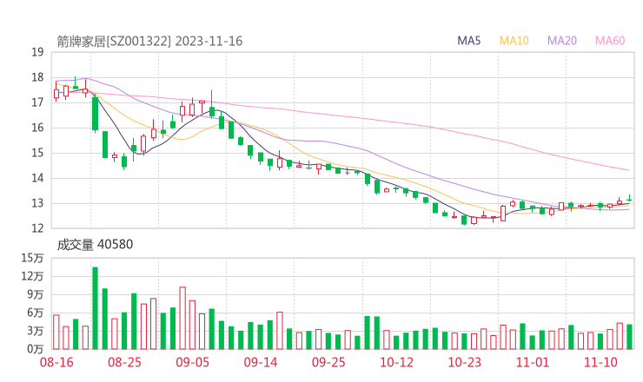The image size is (643, 382).
Task: Click the tallest hollow red volume bar
Action: click(182, 318)
